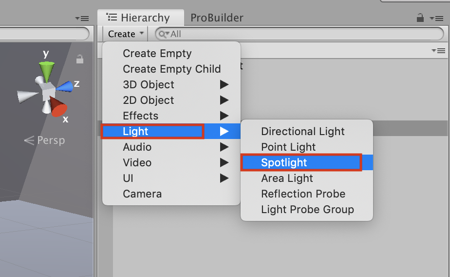Click the search magnifier icon in Hierarchy
The width and height of the screenshot is (450, 277).
click(x=163, y=34)
